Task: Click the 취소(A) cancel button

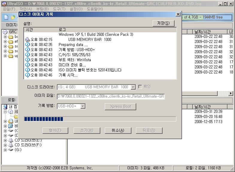Action: (118, 130)
